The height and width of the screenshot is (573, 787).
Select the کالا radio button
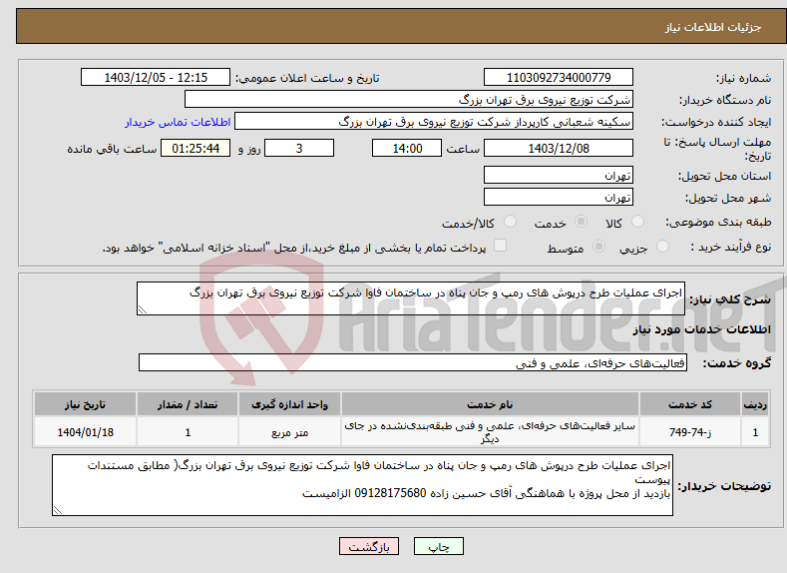coord(637,222)
